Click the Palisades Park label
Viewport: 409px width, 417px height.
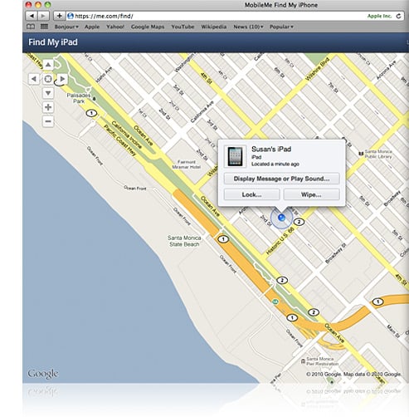pos(79,98)
